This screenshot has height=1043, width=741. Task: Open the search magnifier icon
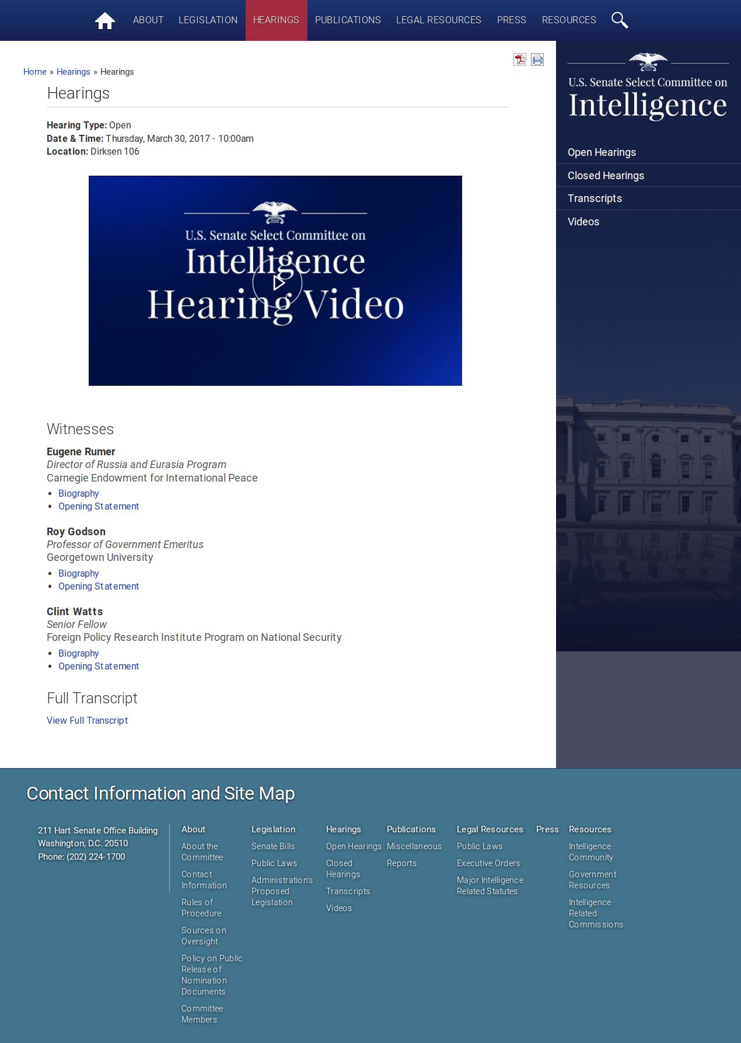tap(619, 20)
